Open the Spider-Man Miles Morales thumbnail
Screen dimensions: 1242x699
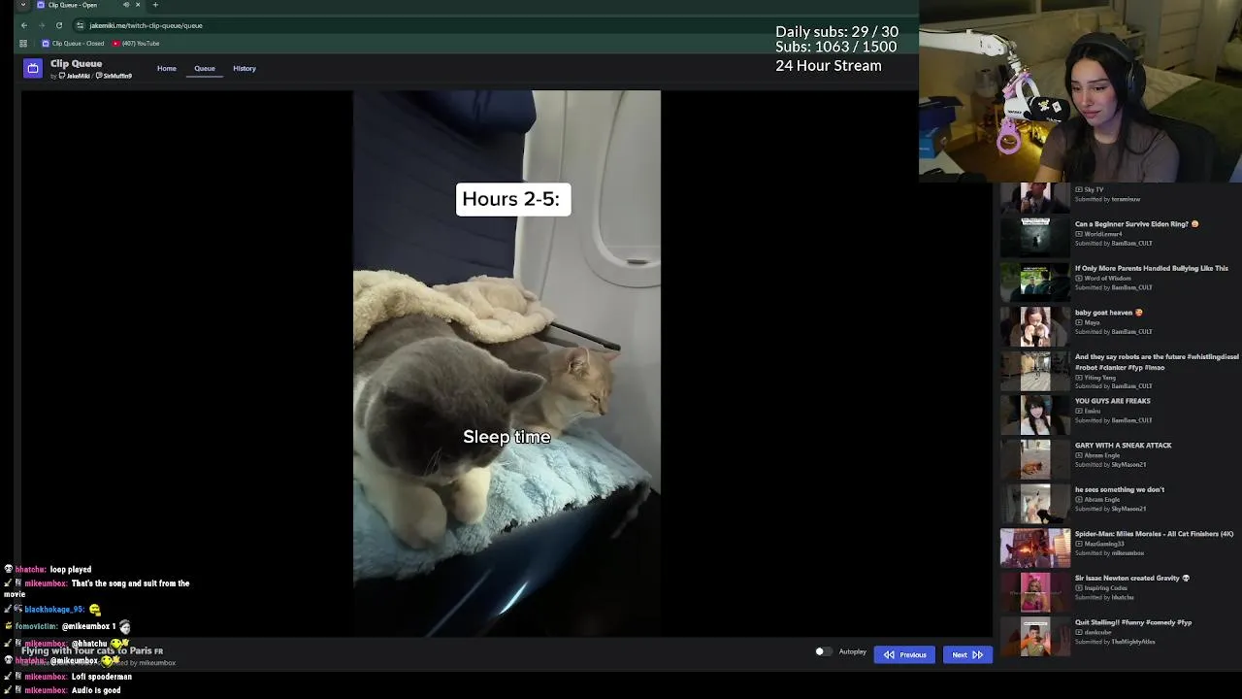pyautogui.click(x=1035, y=547)
